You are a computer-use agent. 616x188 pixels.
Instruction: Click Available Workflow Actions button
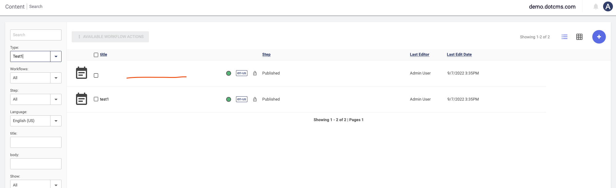[110, 37]
